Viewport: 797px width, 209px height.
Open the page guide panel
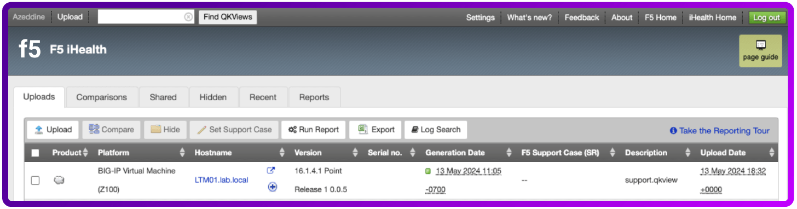(760, 51)
